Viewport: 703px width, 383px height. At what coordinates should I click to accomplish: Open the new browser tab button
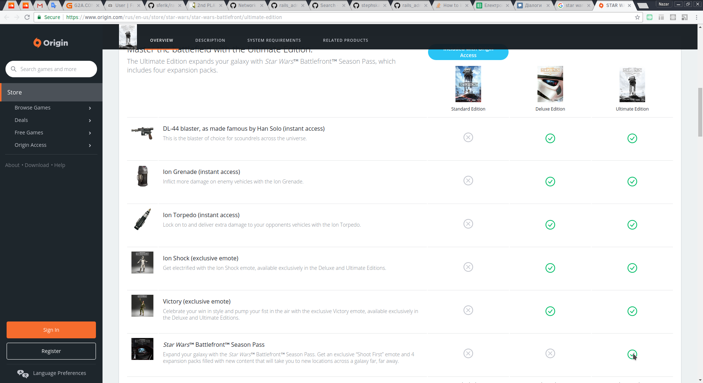pos(643,5)
